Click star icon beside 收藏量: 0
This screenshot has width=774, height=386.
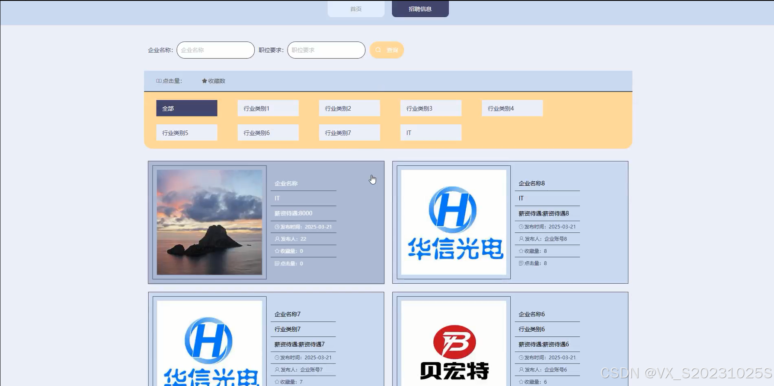(277, 251)
